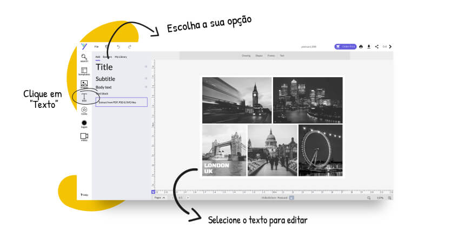Switch to the My Library tab
Viewport: 451px width, 232px height.
121,57
